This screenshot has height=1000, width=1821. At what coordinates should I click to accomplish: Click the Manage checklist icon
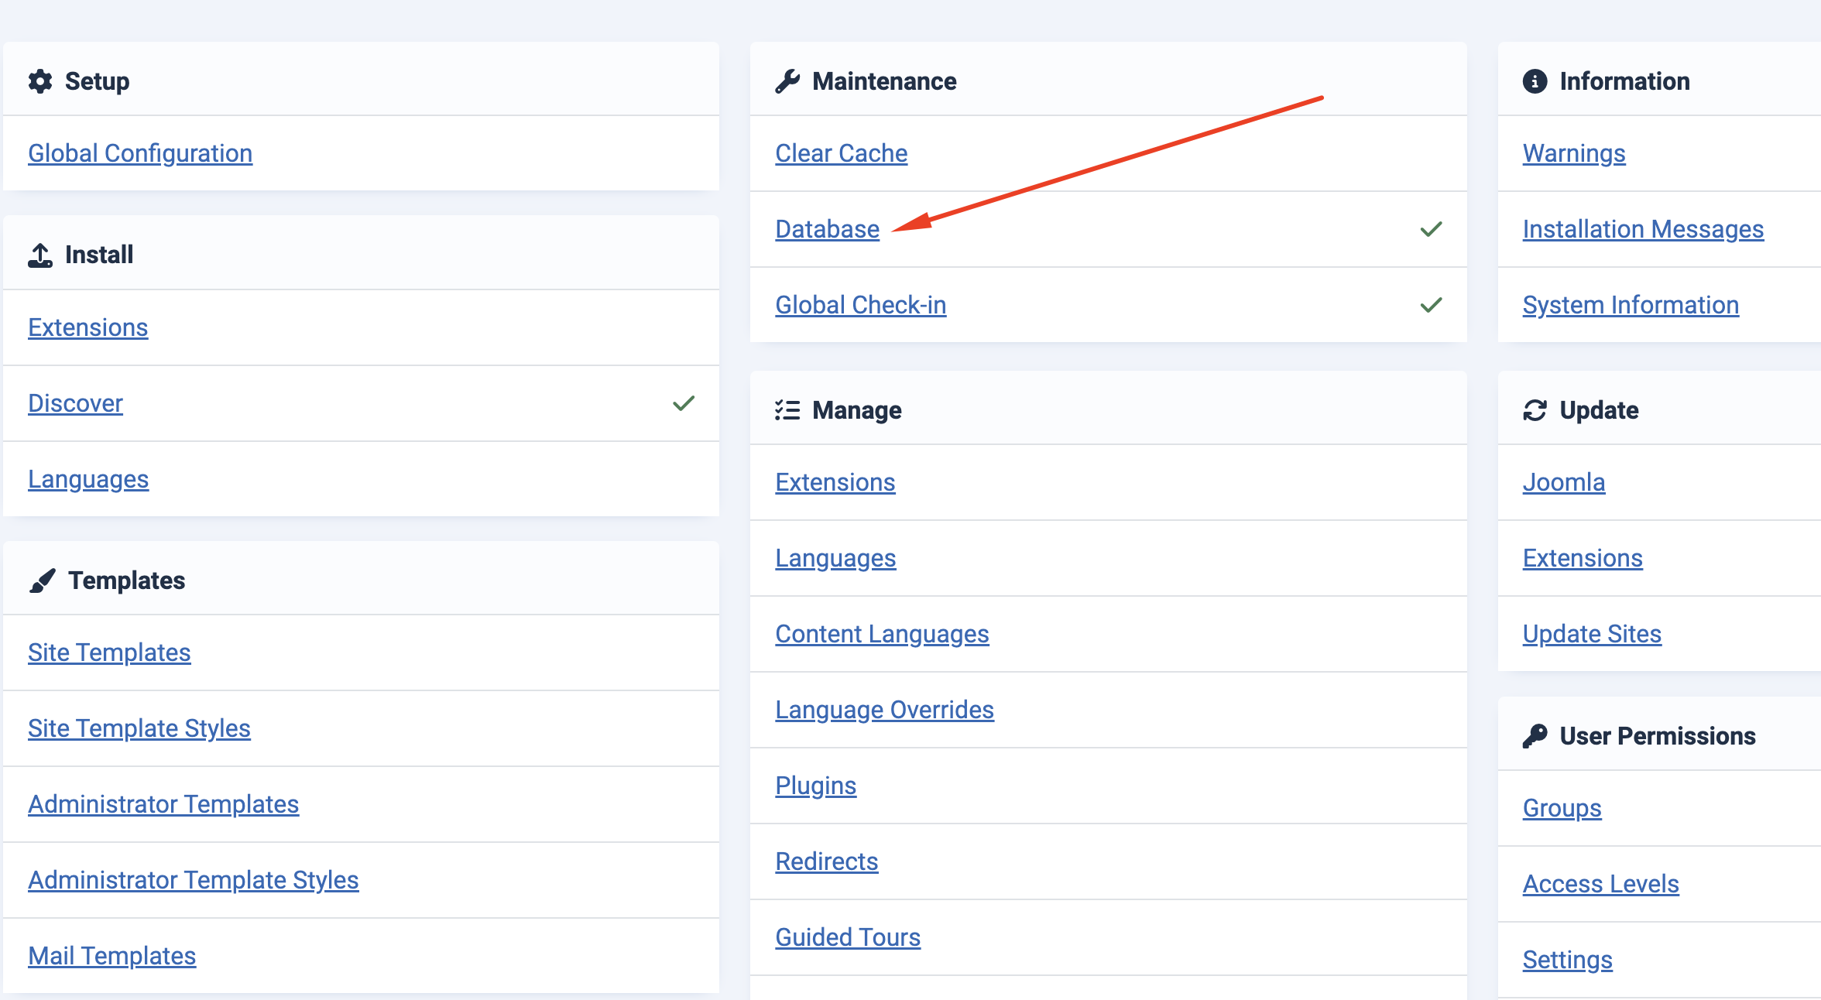tap(787, 410)
